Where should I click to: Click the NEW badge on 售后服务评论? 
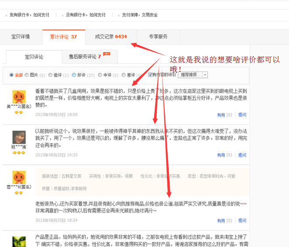[106, 54]
